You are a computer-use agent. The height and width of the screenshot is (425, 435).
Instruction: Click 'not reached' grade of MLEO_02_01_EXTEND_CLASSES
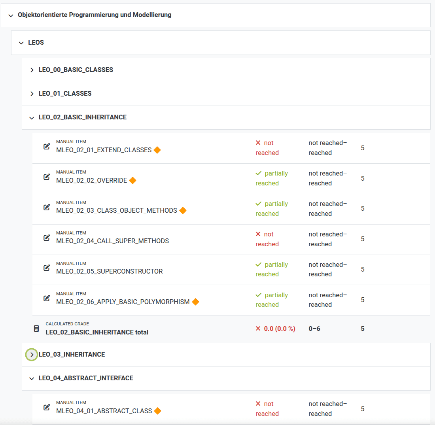pyautogui.click(x=267, y=148)
